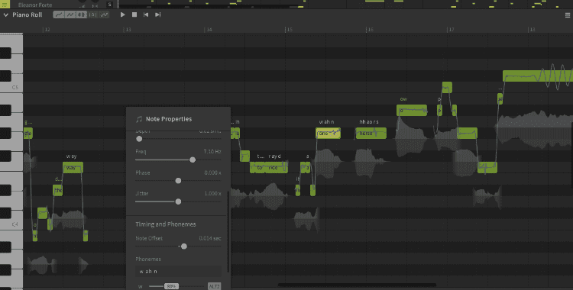Viewport: 573px width, 290px height.
Task: Toggle the second pitch deviation display button
Action: [x=70, y=14]
